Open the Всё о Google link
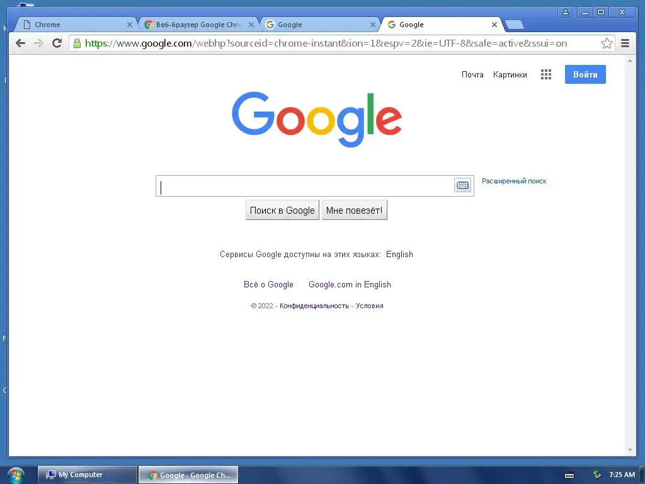Image resolution: width=645 pixels, height=484 pixels. pos(268,284)
